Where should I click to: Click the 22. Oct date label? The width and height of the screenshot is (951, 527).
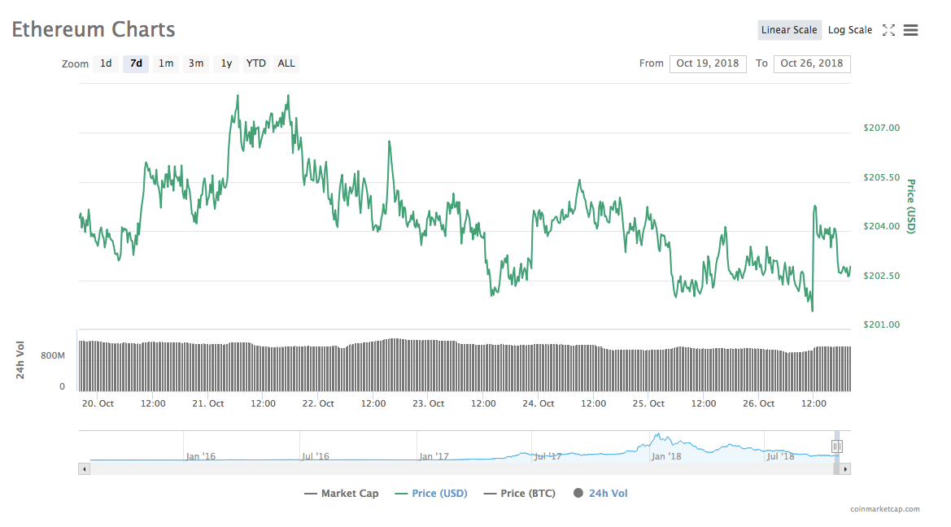coord(318,404)
